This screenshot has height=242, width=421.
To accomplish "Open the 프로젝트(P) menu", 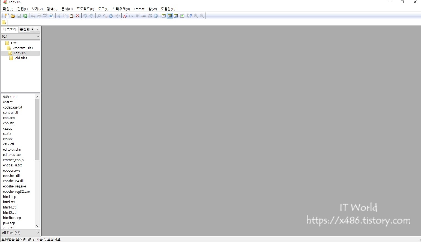I will [x=86, y=9].
